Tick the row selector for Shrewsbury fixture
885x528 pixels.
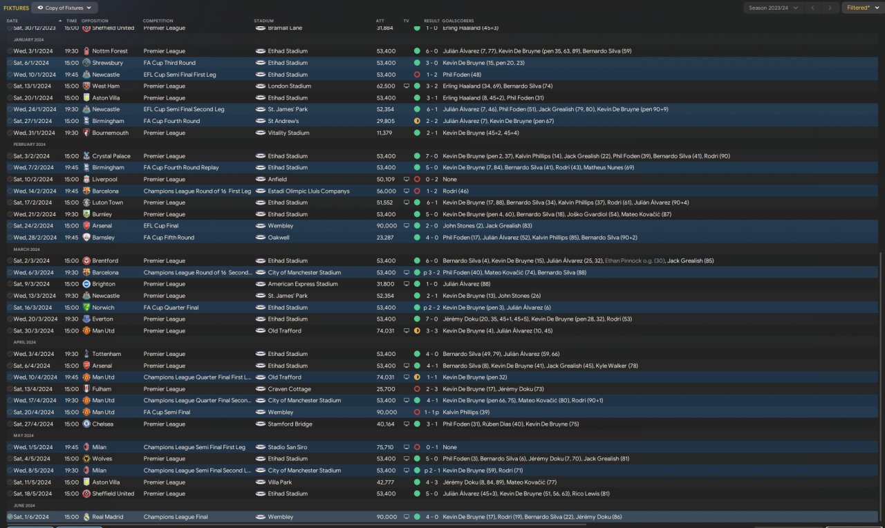(10, 63)
